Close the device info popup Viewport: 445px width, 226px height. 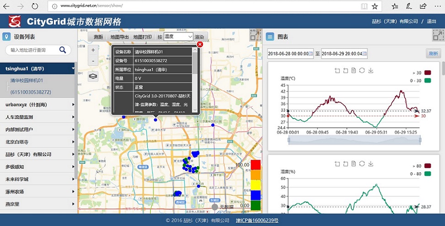[200, 44]
